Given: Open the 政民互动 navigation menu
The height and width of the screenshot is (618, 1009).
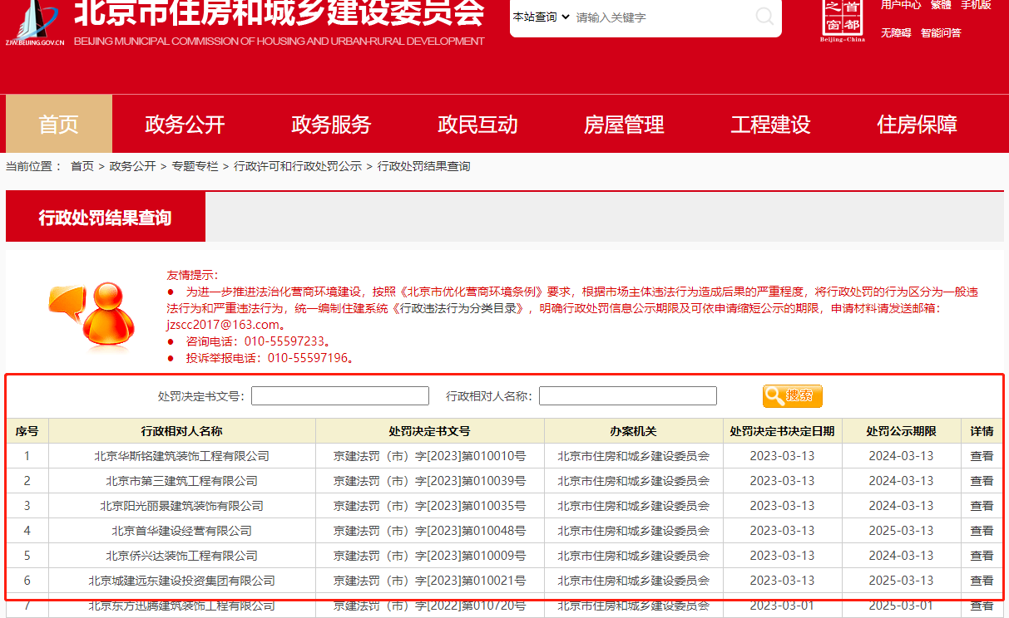Looking at the screenshot, I should (x=477, y=124).
